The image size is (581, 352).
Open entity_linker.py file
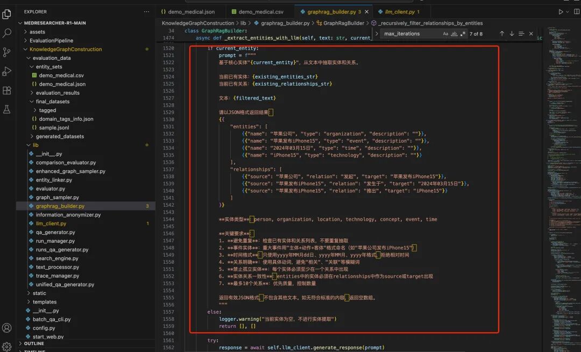pos(54,180)
